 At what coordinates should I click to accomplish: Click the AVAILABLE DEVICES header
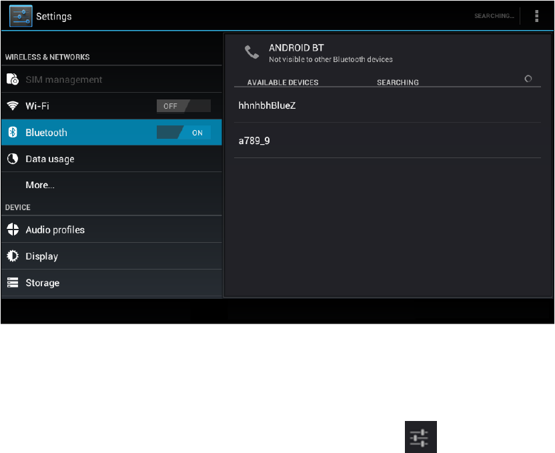[x=282, y=83]
